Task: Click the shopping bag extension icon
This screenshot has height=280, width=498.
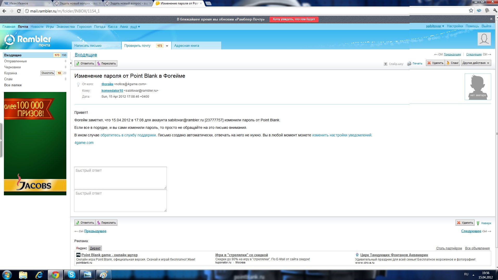Action: 487,11
